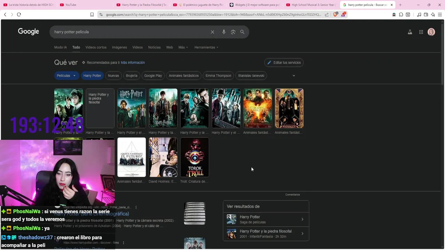Switch to 'Widgets | El mejor software' tab
This screenshot has height=250, width=445.
pyautogui.click(x=255, y=5)
